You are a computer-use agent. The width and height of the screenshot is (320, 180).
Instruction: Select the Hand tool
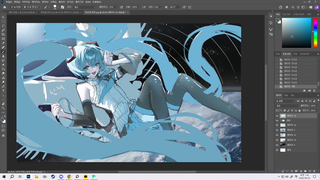tap(3, 104)
